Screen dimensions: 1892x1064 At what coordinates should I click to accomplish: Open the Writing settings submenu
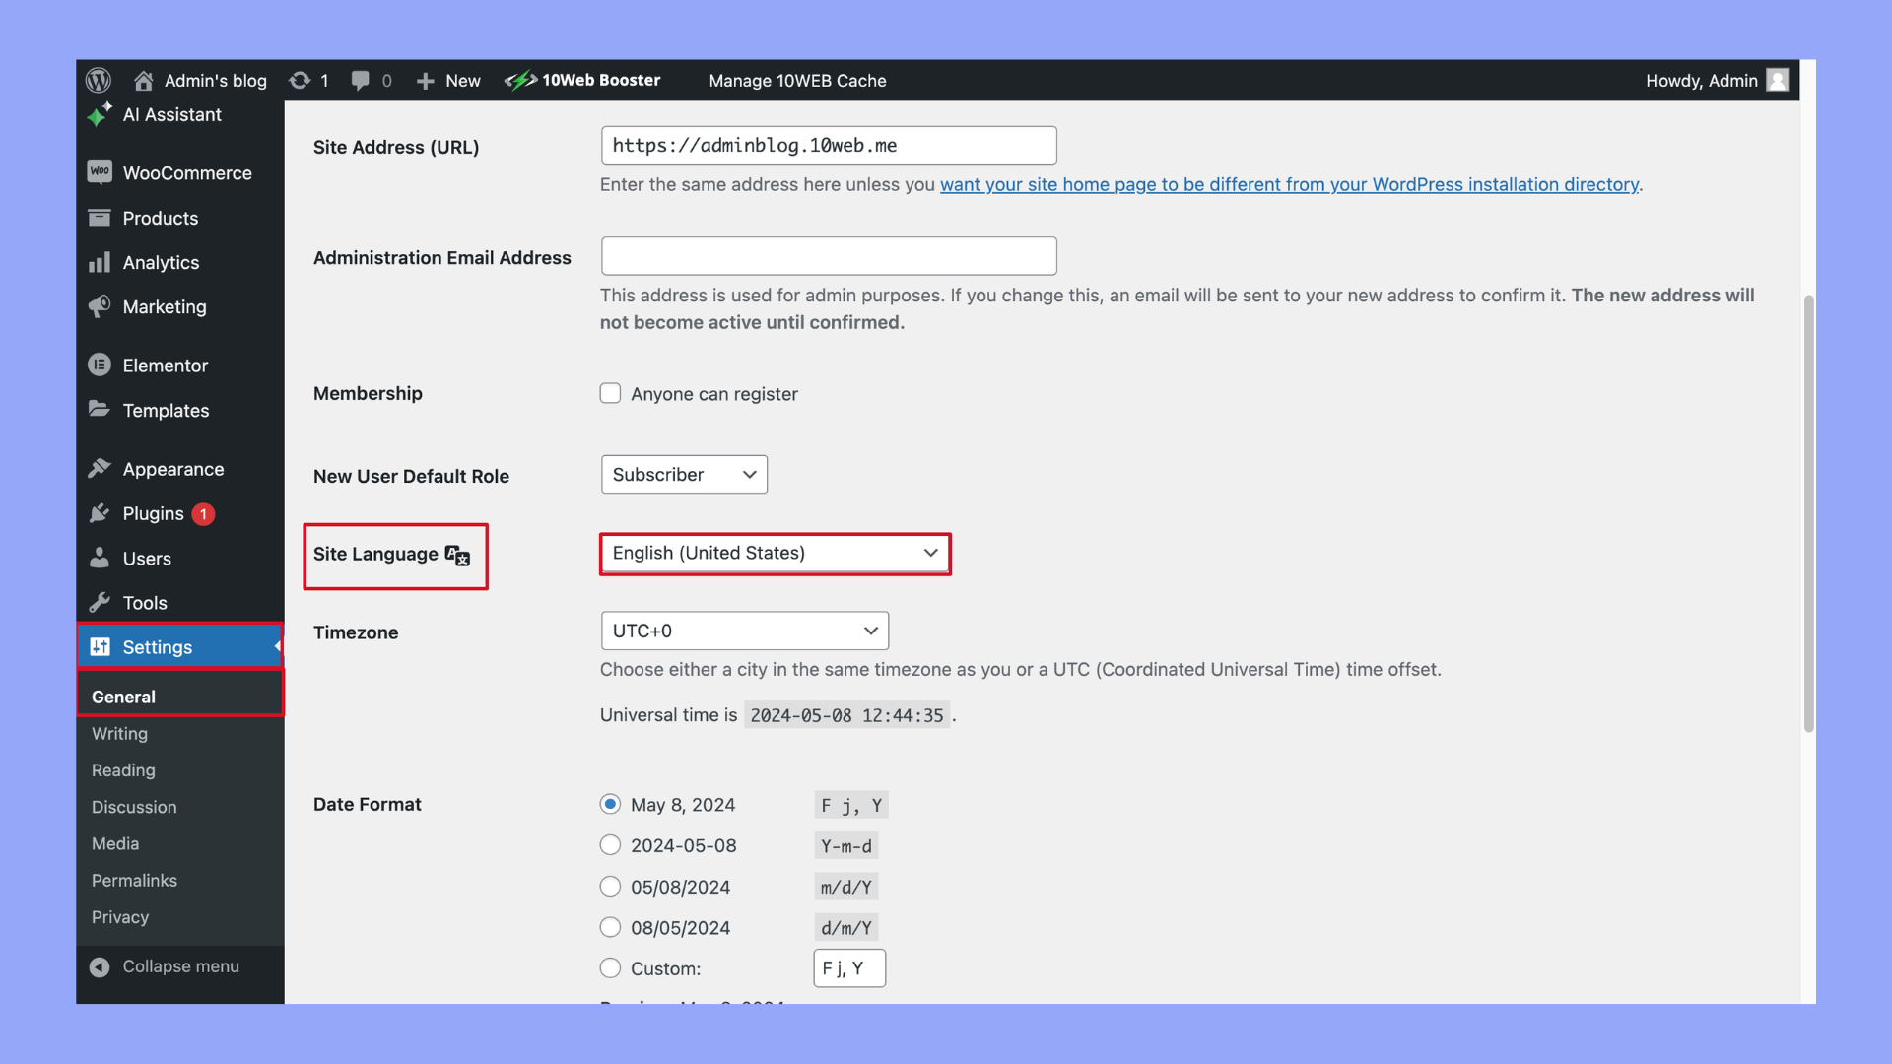click(119, 734)
